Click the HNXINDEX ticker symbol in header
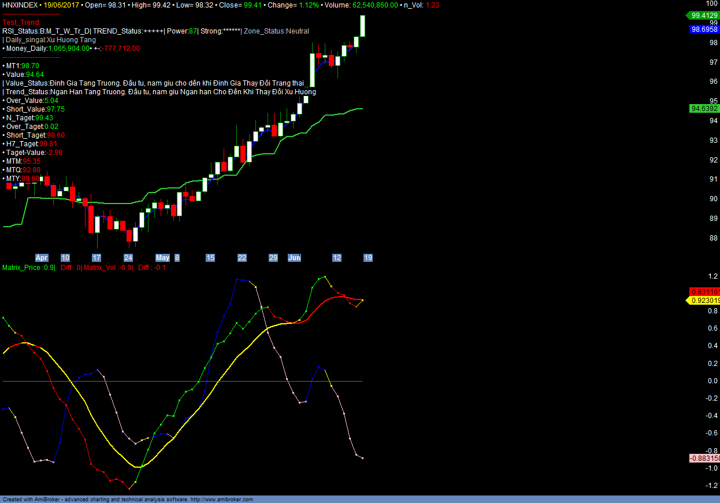The height and width of the screenshot is (503, 720). (21, 5)
